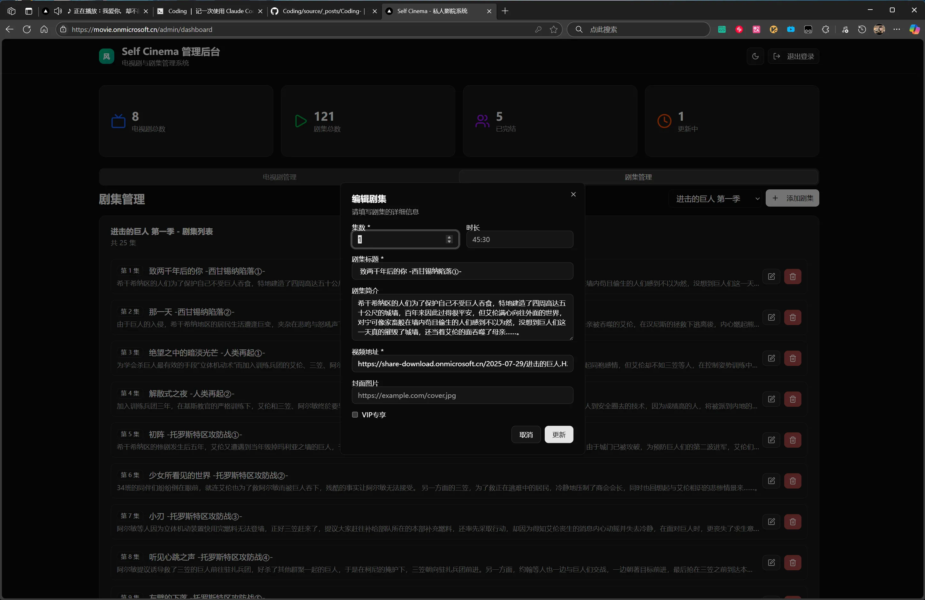This screenshot has height=600, width=925.
Task: Edit episode 第 1 集 pencil icon
Action: [771, 277]
